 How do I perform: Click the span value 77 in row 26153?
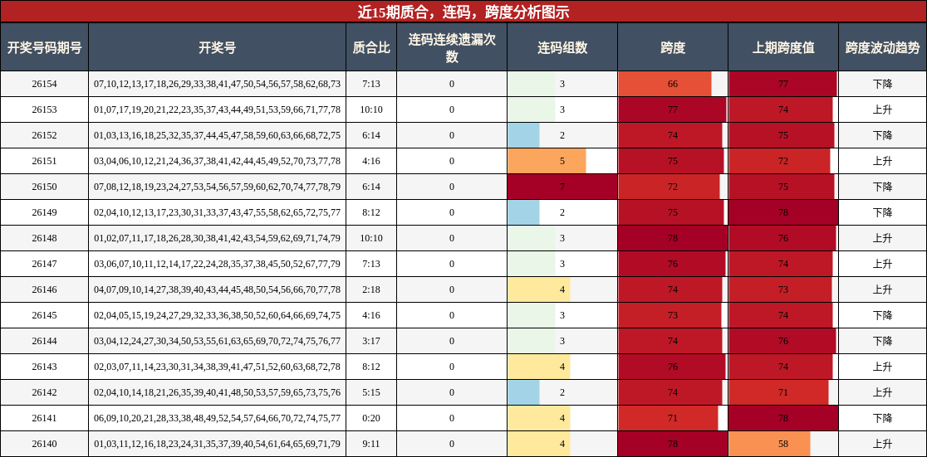(x=673, y=109)
